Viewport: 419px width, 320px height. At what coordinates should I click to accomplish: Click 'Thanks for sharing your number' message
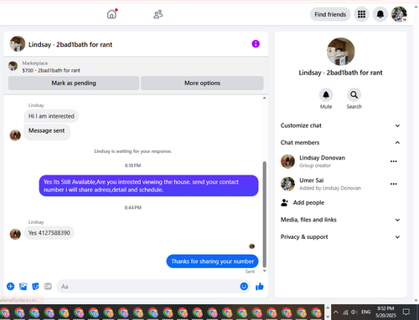pos(212,262)
